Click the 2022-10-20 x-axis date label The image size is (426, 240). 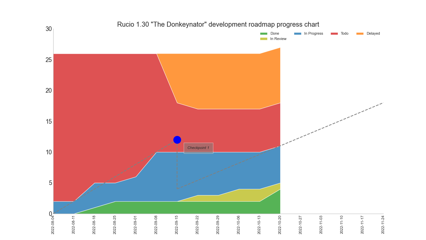[x=280, y=225]
